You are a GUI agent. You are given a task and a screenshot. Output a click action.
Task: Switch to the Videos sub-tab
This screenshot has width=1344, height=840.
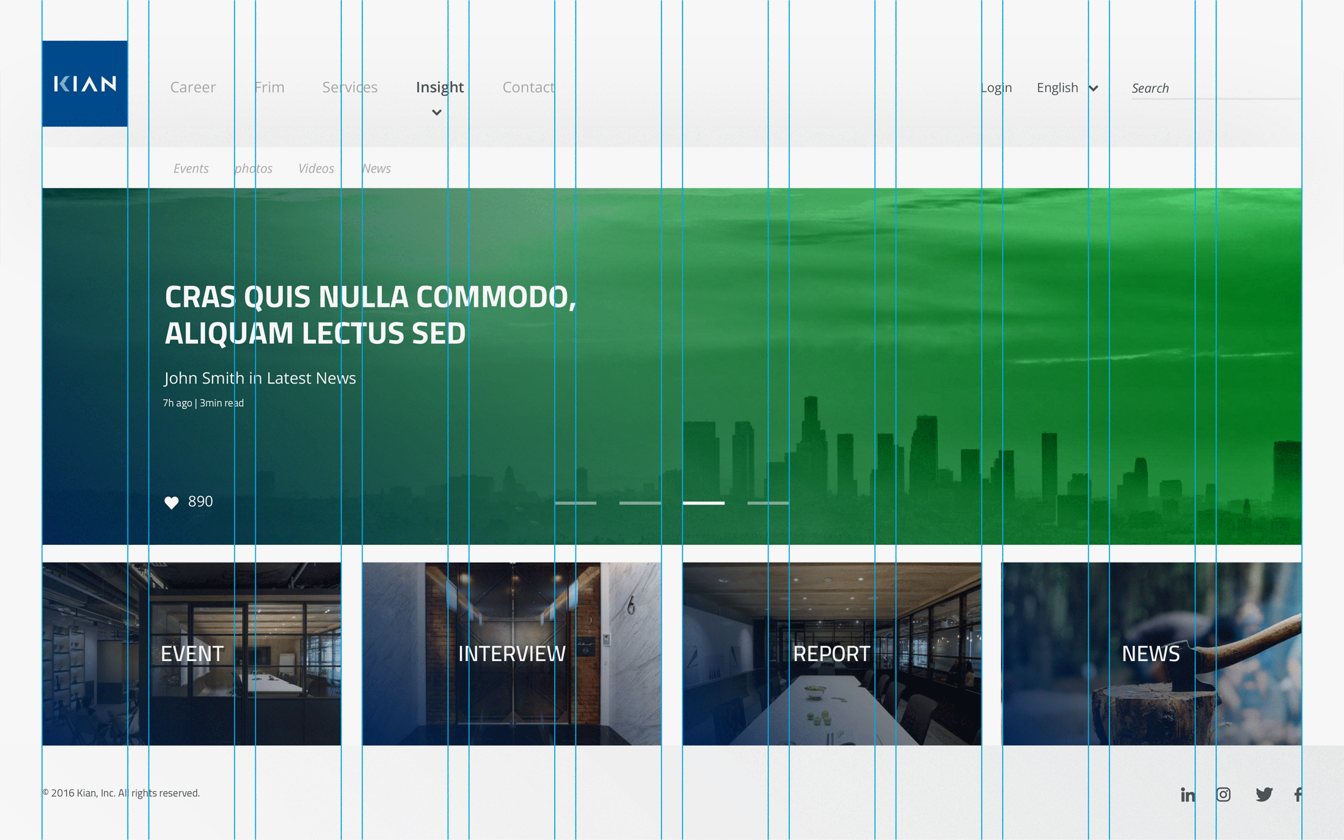tap(316, 169)
